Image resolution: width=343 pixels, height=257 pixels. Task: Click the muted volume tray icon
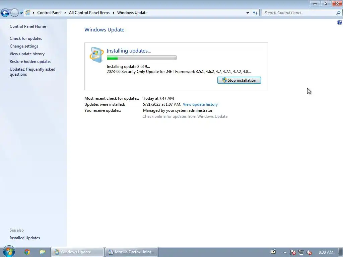click(x=309, y=252)
